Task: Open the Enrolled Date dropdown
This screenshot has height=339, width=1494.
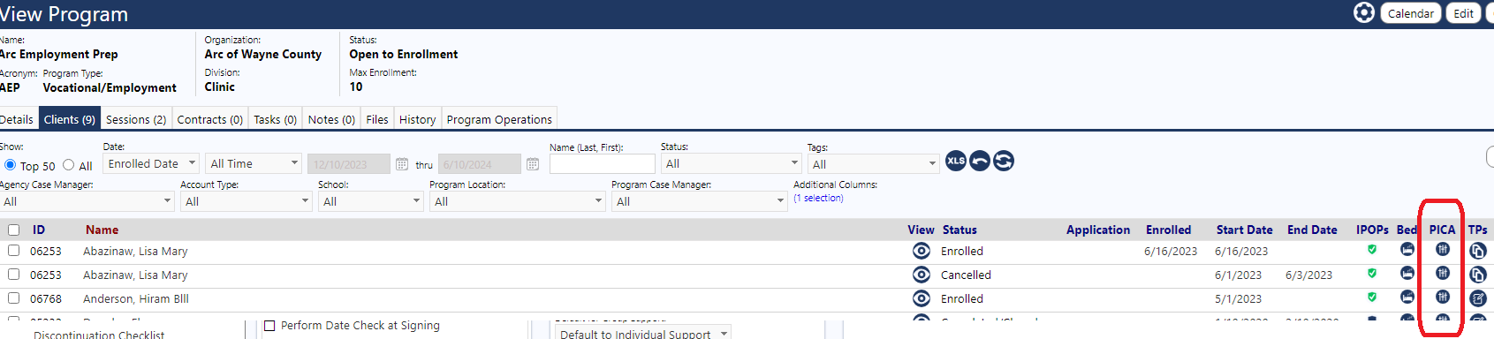Action: [151, 163]
